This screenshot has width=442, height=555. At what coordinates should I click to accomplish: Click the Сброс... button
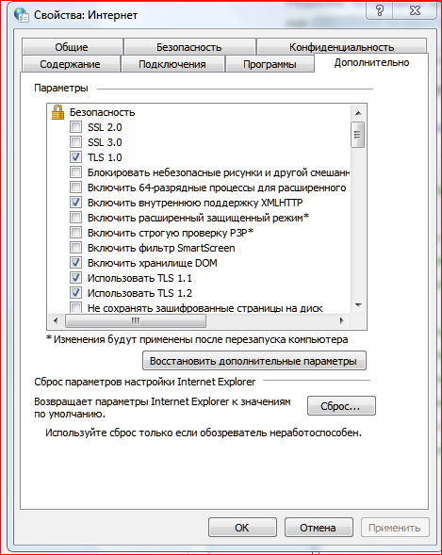tap(341, 406)
